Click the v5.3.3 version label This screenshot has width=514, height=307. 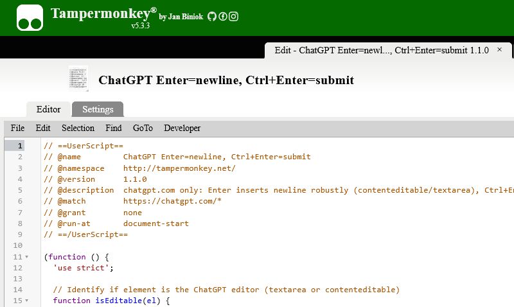(x=140, y=26)
